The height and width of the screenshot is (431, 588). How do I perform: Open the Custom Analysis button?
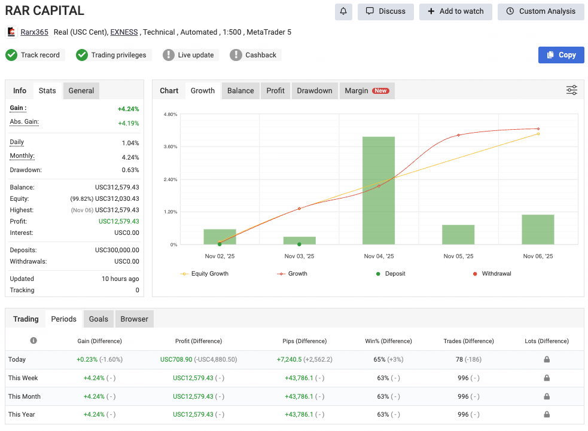(541, 11)
